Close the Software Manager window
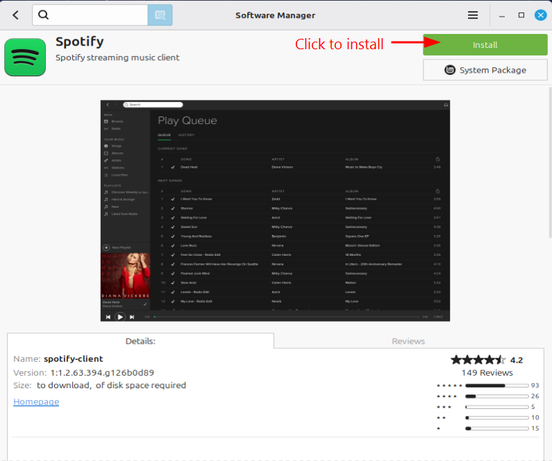The width and height of the screenshot is (552, 461). coord(540,15)
